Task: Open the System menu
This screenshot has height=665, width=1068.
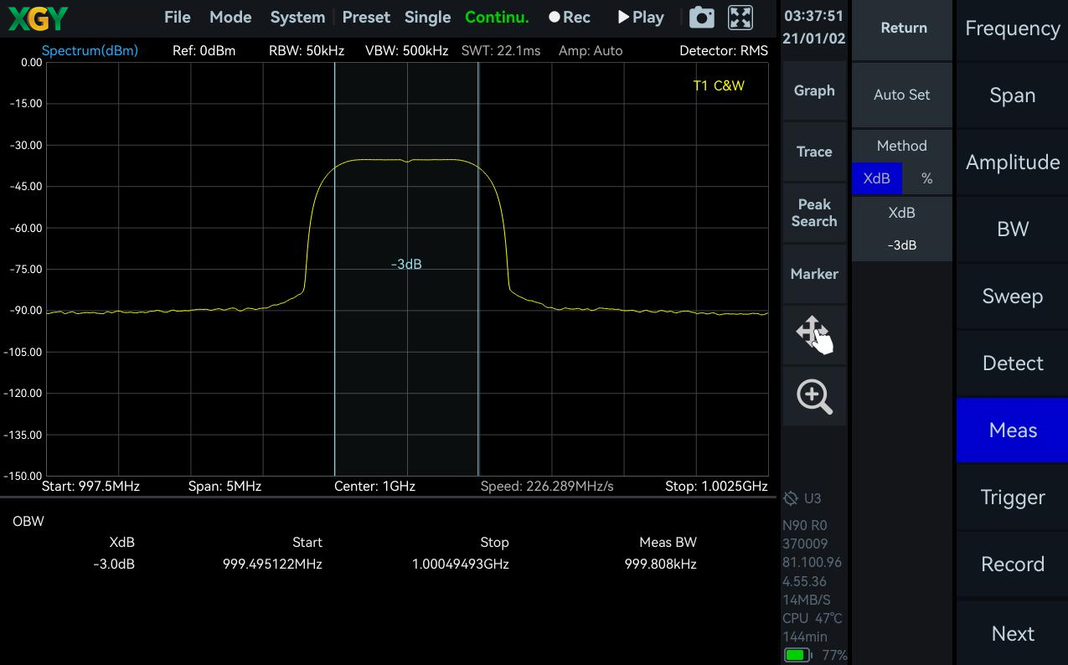Action: 297,18
